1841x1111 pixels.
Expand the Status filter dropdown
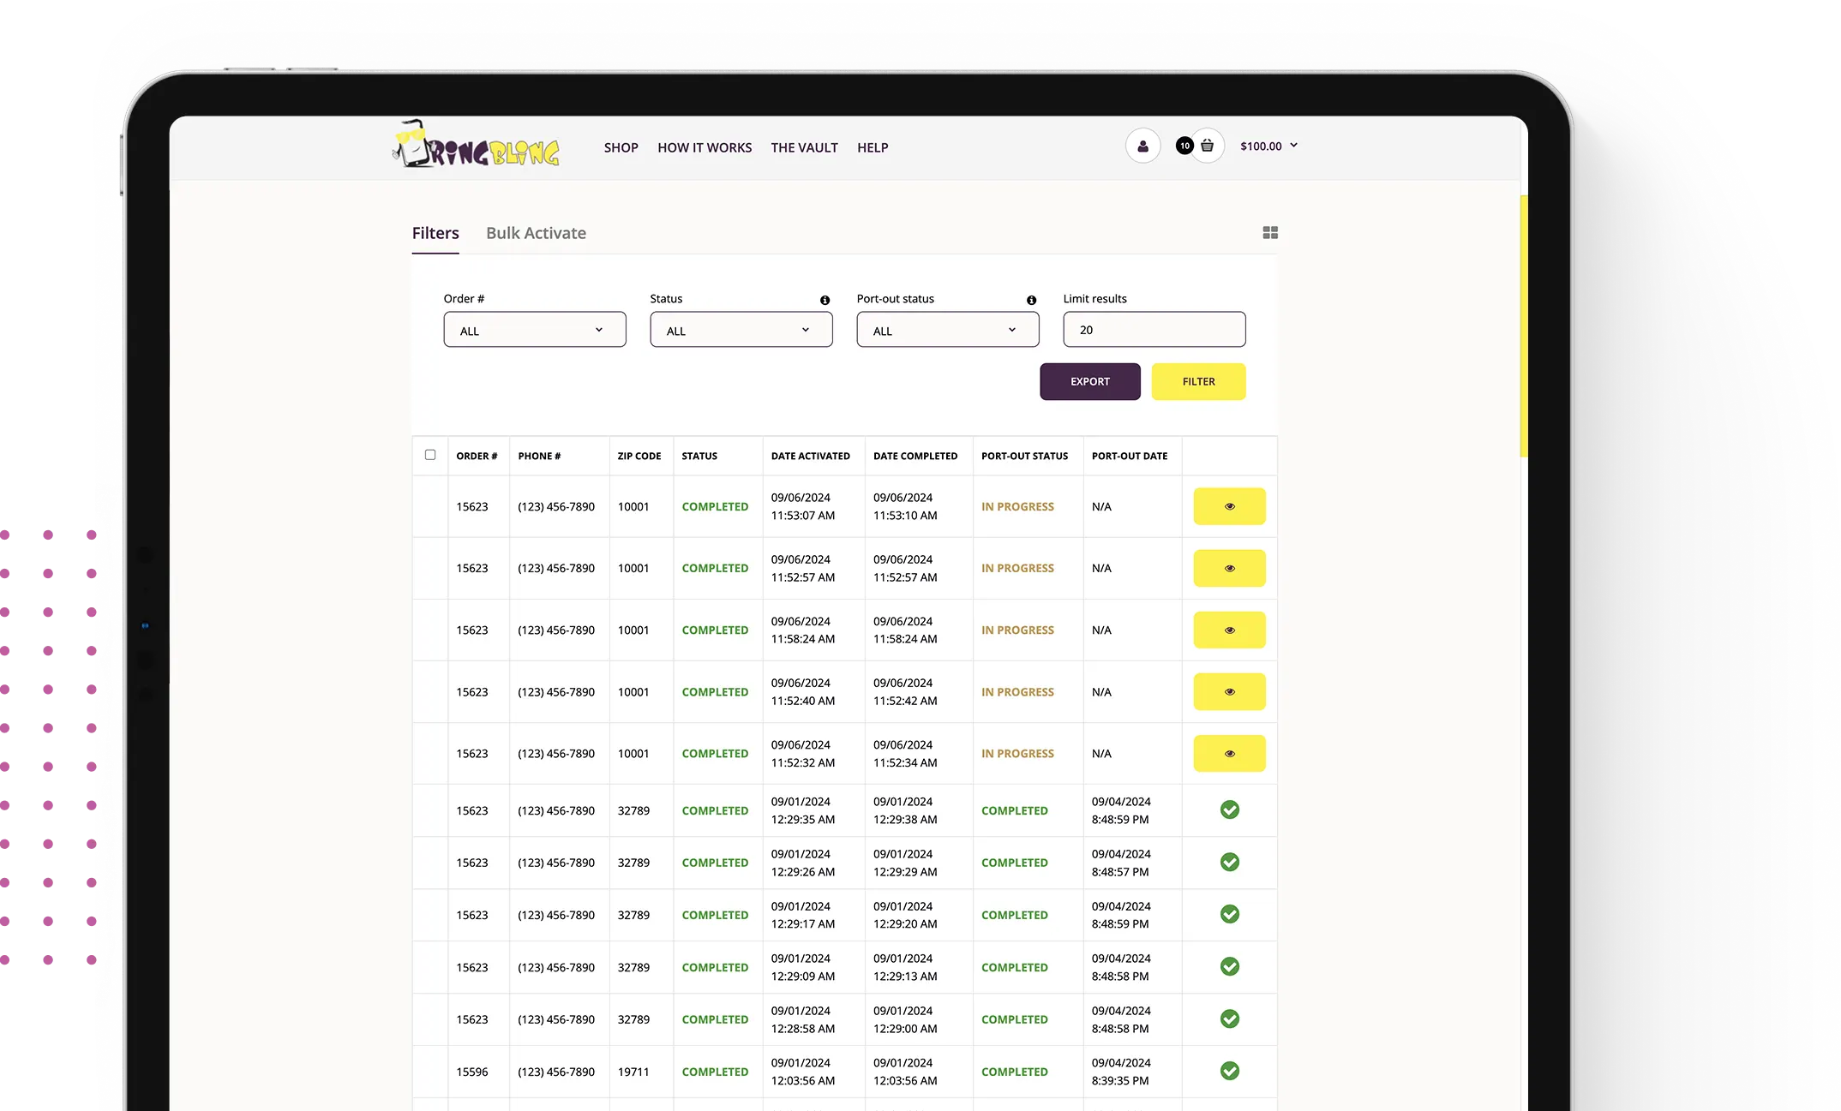[741, 329]
